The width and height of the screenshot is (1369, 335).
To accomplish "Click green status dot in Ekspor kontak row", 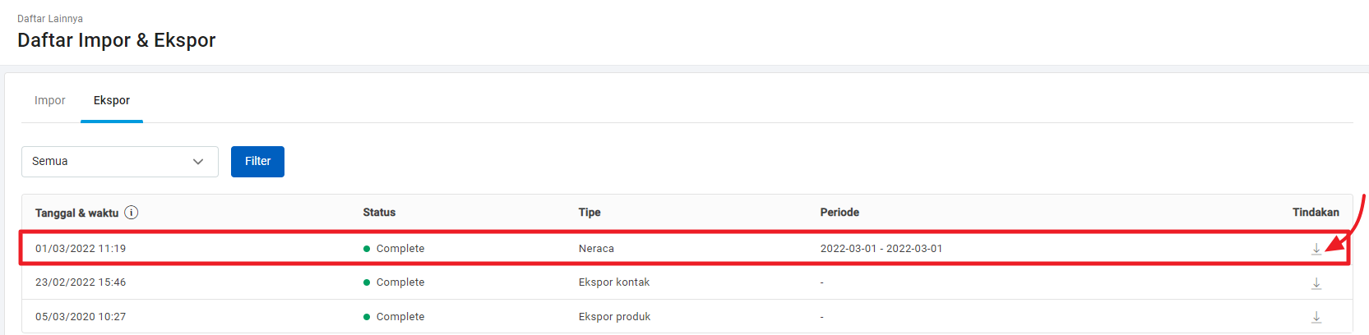I will pos(367,282).
